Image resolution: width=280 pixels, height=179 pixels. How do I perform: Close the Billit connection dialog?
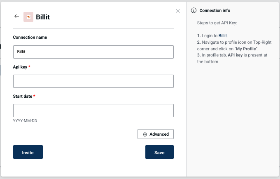point(178,11)
